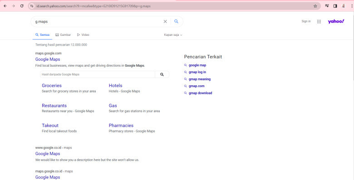This screenshot has height=180, width=354.
Task: Click 'Search for gas stations in your area'
Action: click(134, 111)
